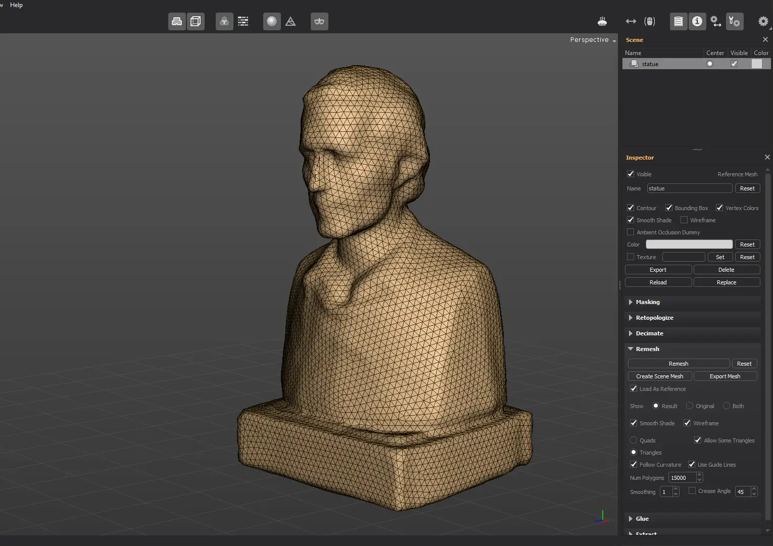This screenshot has height=546, width=773.
Task: Click the mask icon in toolbar
Action: pyautogui.click(x=319, y=21)
